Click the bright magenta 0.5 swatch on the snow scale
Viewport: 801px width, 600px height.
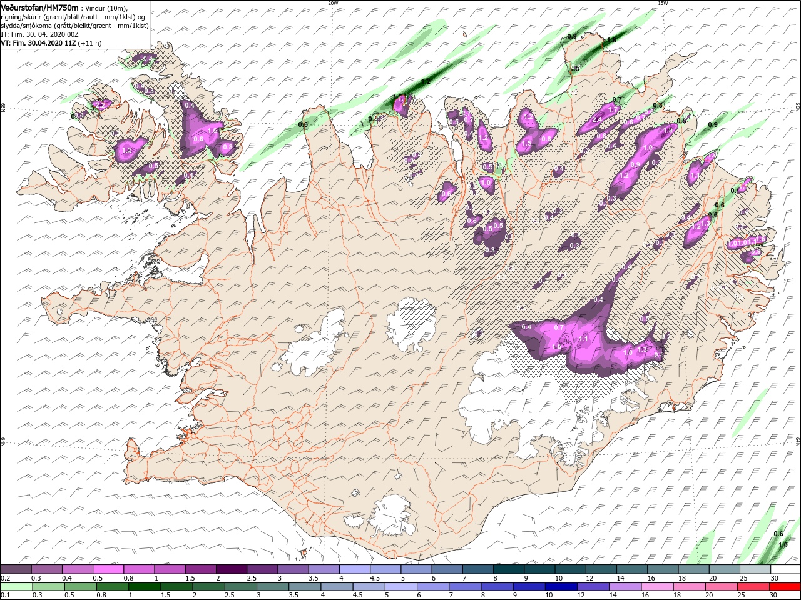(x=108, y=569)
